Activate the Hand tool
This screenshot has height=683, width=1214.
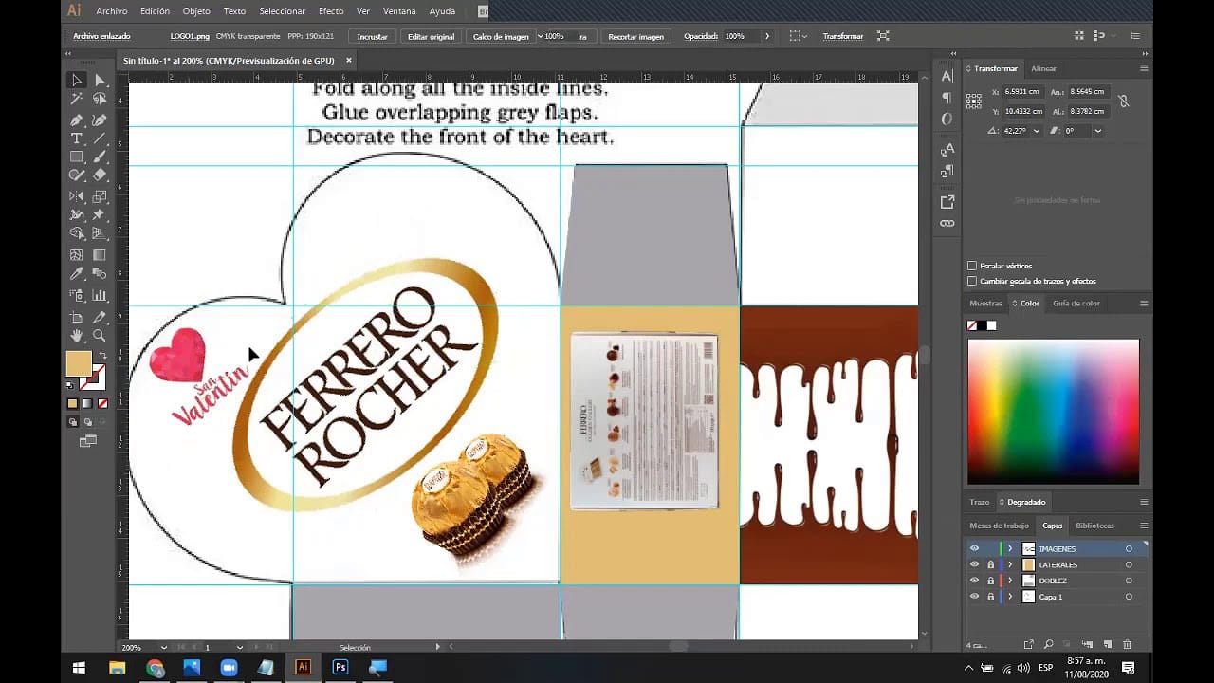pyautogui.click(x=77, y=336)
